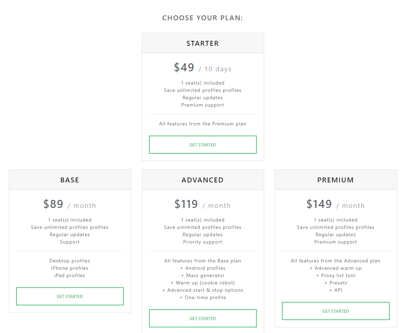Click "+ One-time profile" in Advanced plan
The width and height of the screenshot is (417, 333).
[x=203, y=297]
